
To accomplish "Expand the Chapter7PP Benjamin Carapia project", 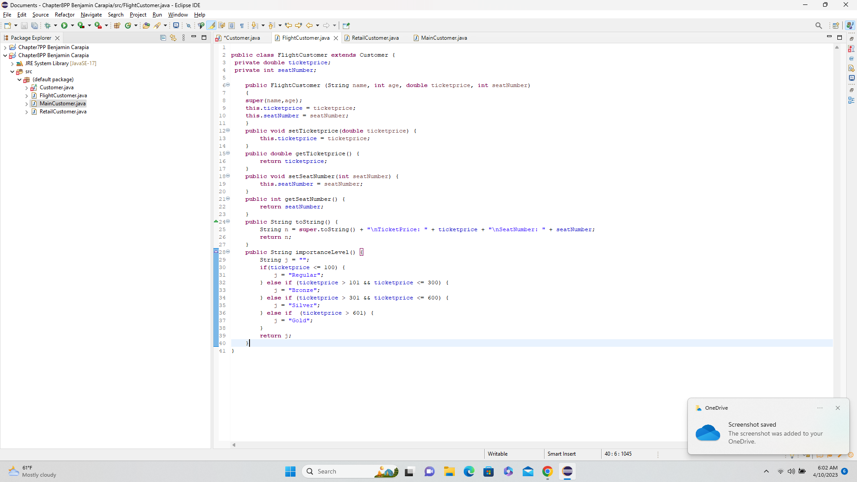I will [5, 47].
